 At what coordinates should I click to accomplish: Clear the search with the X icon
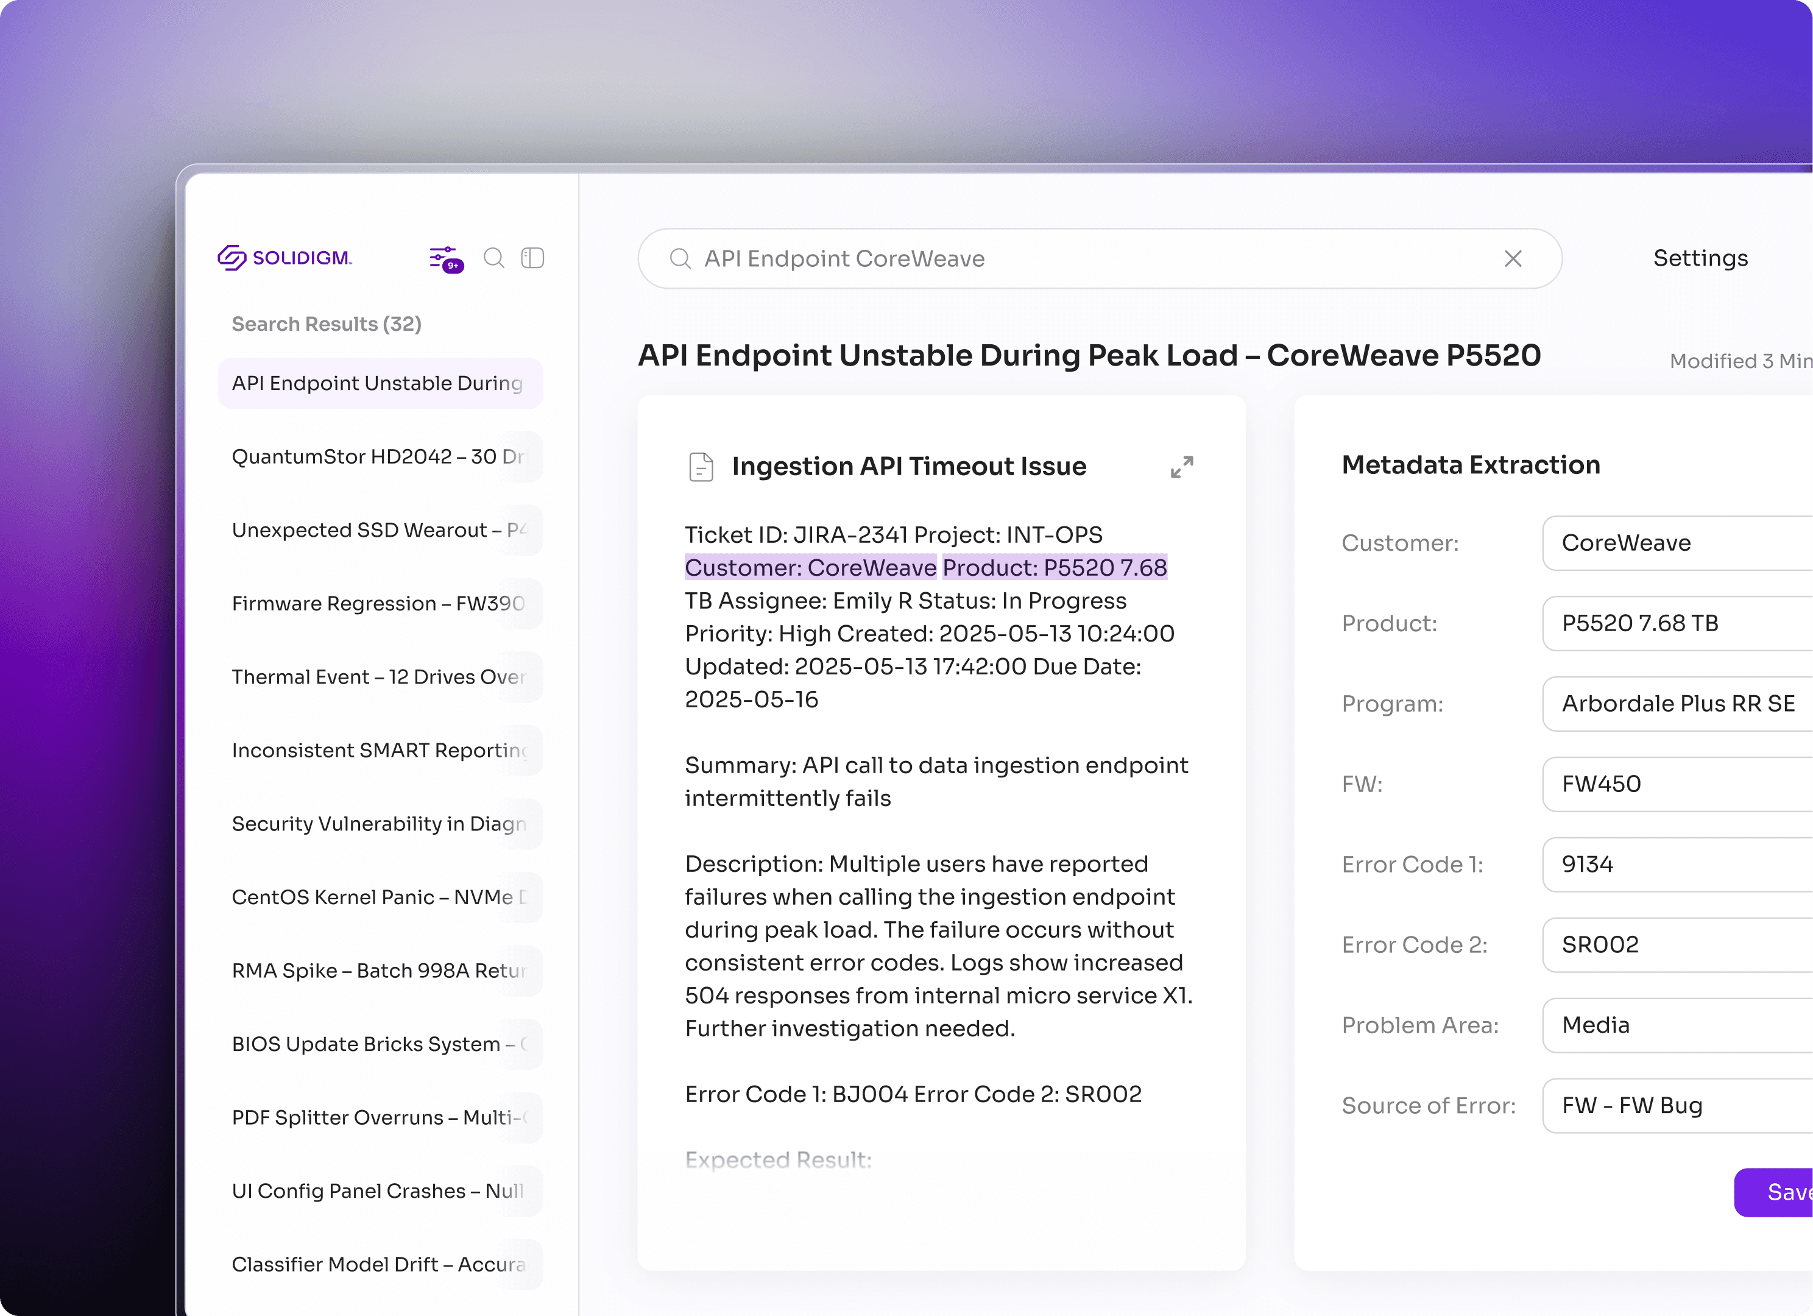point(1513,259)
